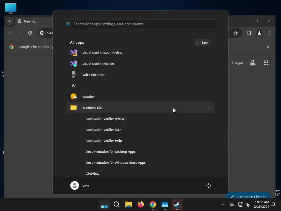
Task: Open Documentation for Windows Store Apps
Action: [116, 163]
